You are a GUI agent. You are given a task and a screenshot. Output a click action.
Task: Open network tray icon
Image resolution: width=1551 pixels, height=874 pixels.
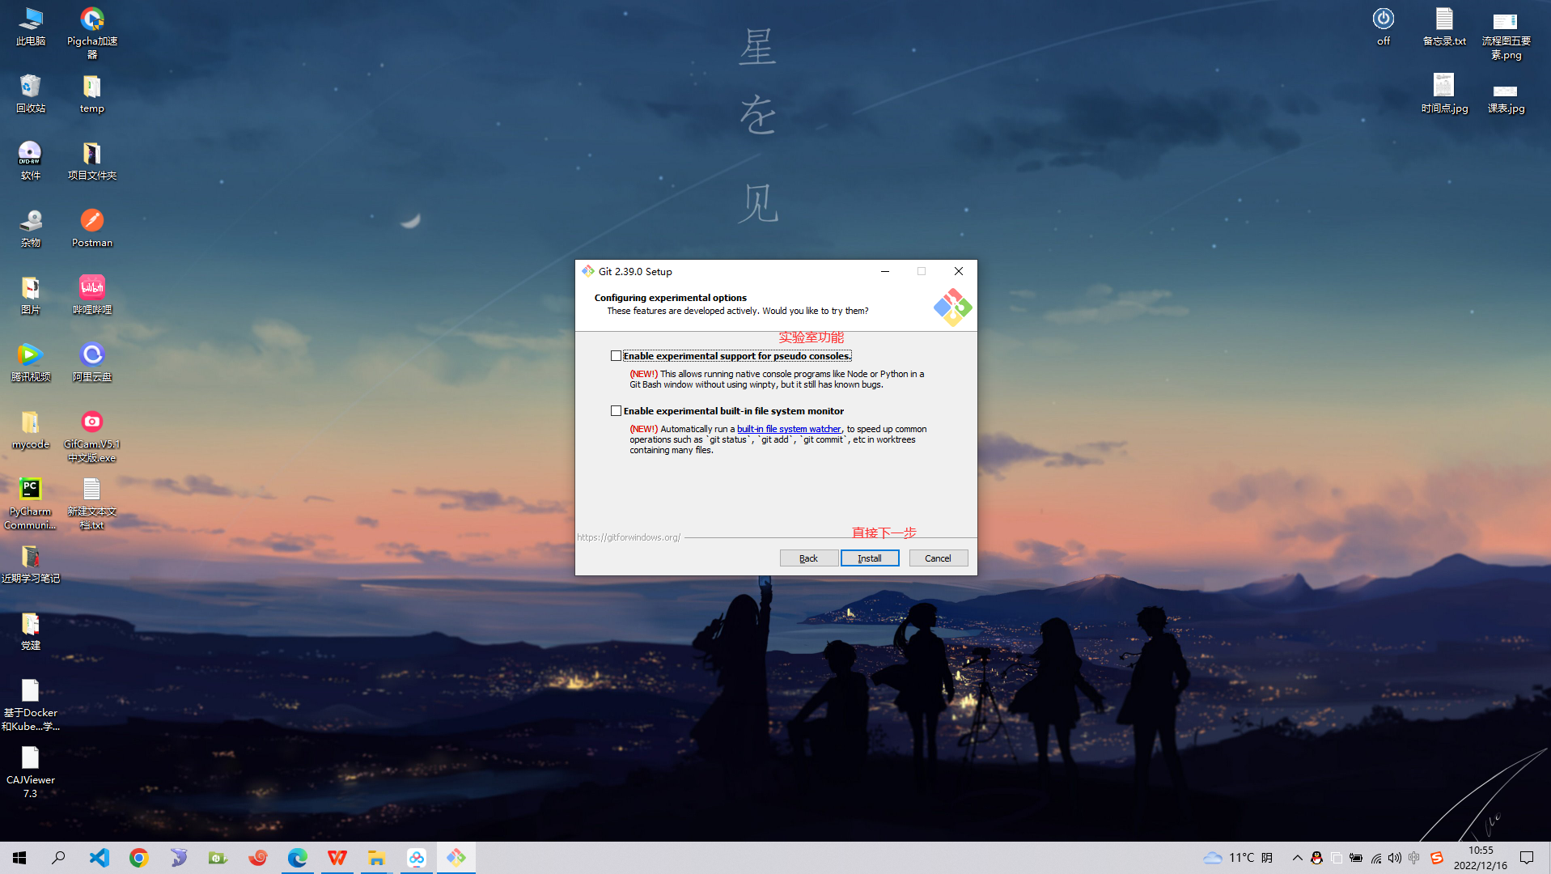[x=1375, y=858]
